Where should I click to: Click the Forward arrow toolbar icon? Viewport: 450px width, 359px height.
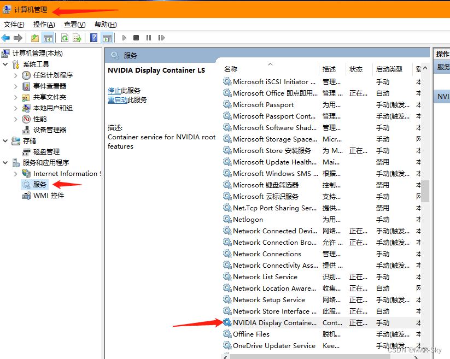(x=18, y=38)
